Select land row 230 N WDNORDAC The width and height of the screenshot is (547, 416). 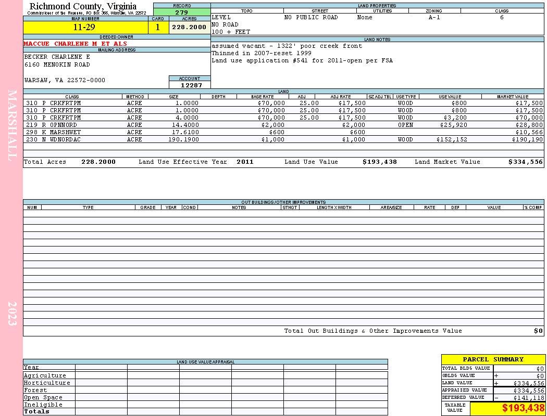[283, 139]
